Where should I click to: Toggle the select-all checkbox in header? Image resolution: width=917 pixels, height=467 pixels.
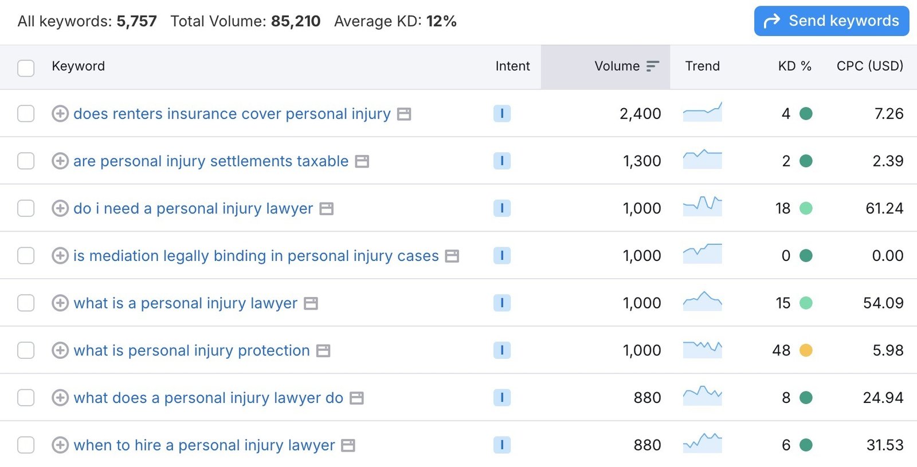(x=26, y=68)
